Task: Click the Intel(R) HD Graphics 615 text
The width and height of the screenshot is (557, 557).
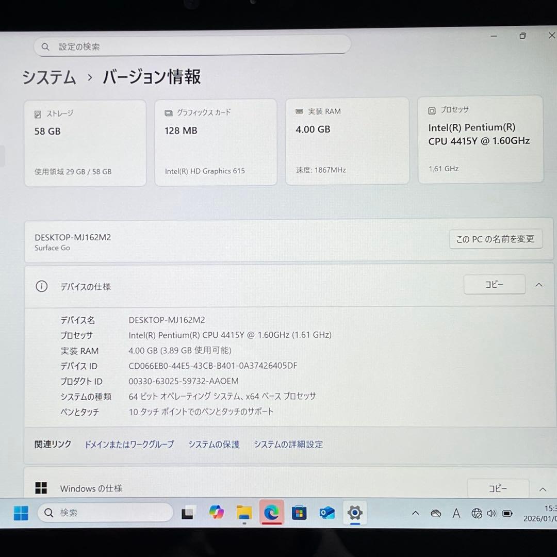Action: pyautogui.click(x=205, y=171)
